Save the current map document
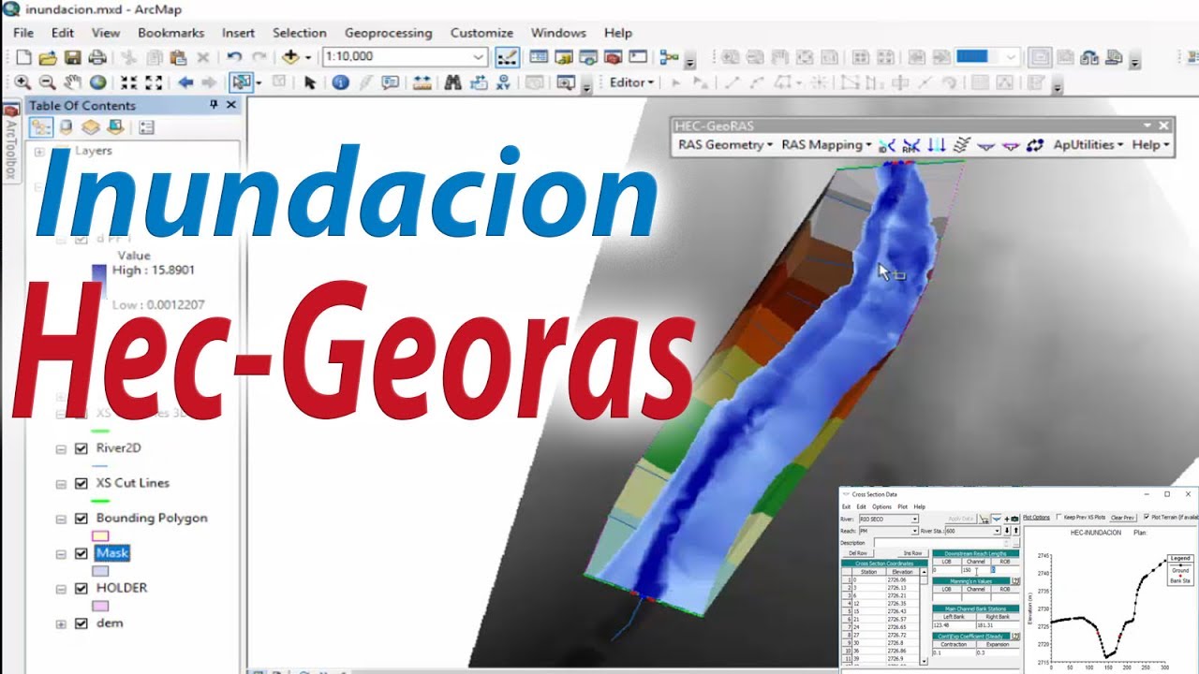 point(72,57)
